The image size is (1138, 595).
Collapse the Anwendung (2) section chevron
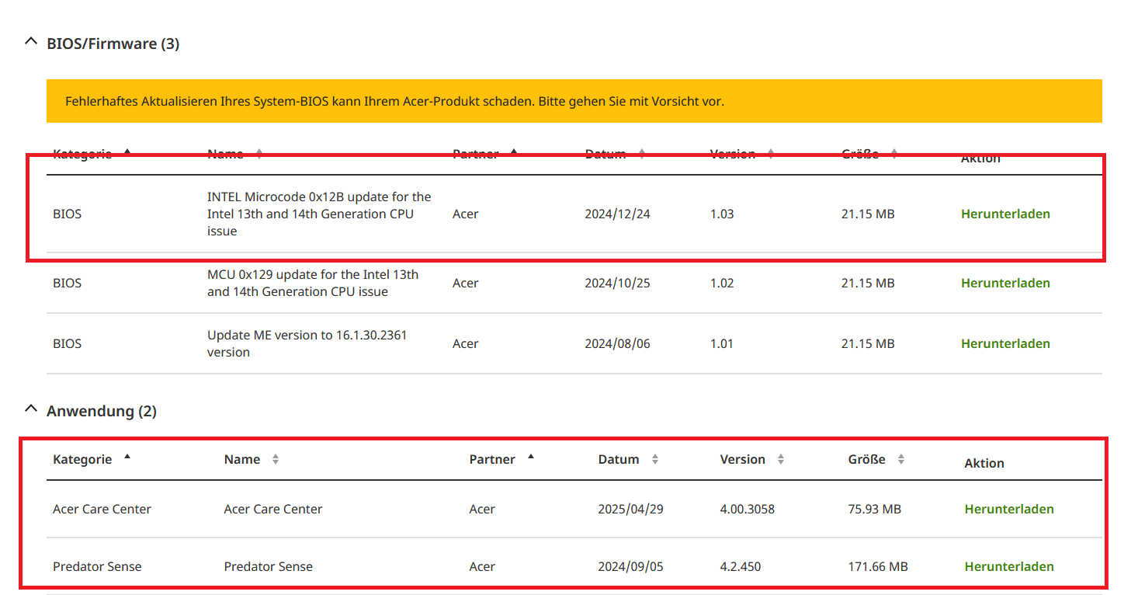(x=31, y=409)
